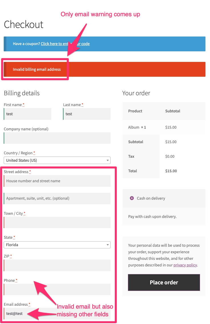Open the Country / Region dropdown
Viewport: 210px width, 324px height.
point(57,160)
